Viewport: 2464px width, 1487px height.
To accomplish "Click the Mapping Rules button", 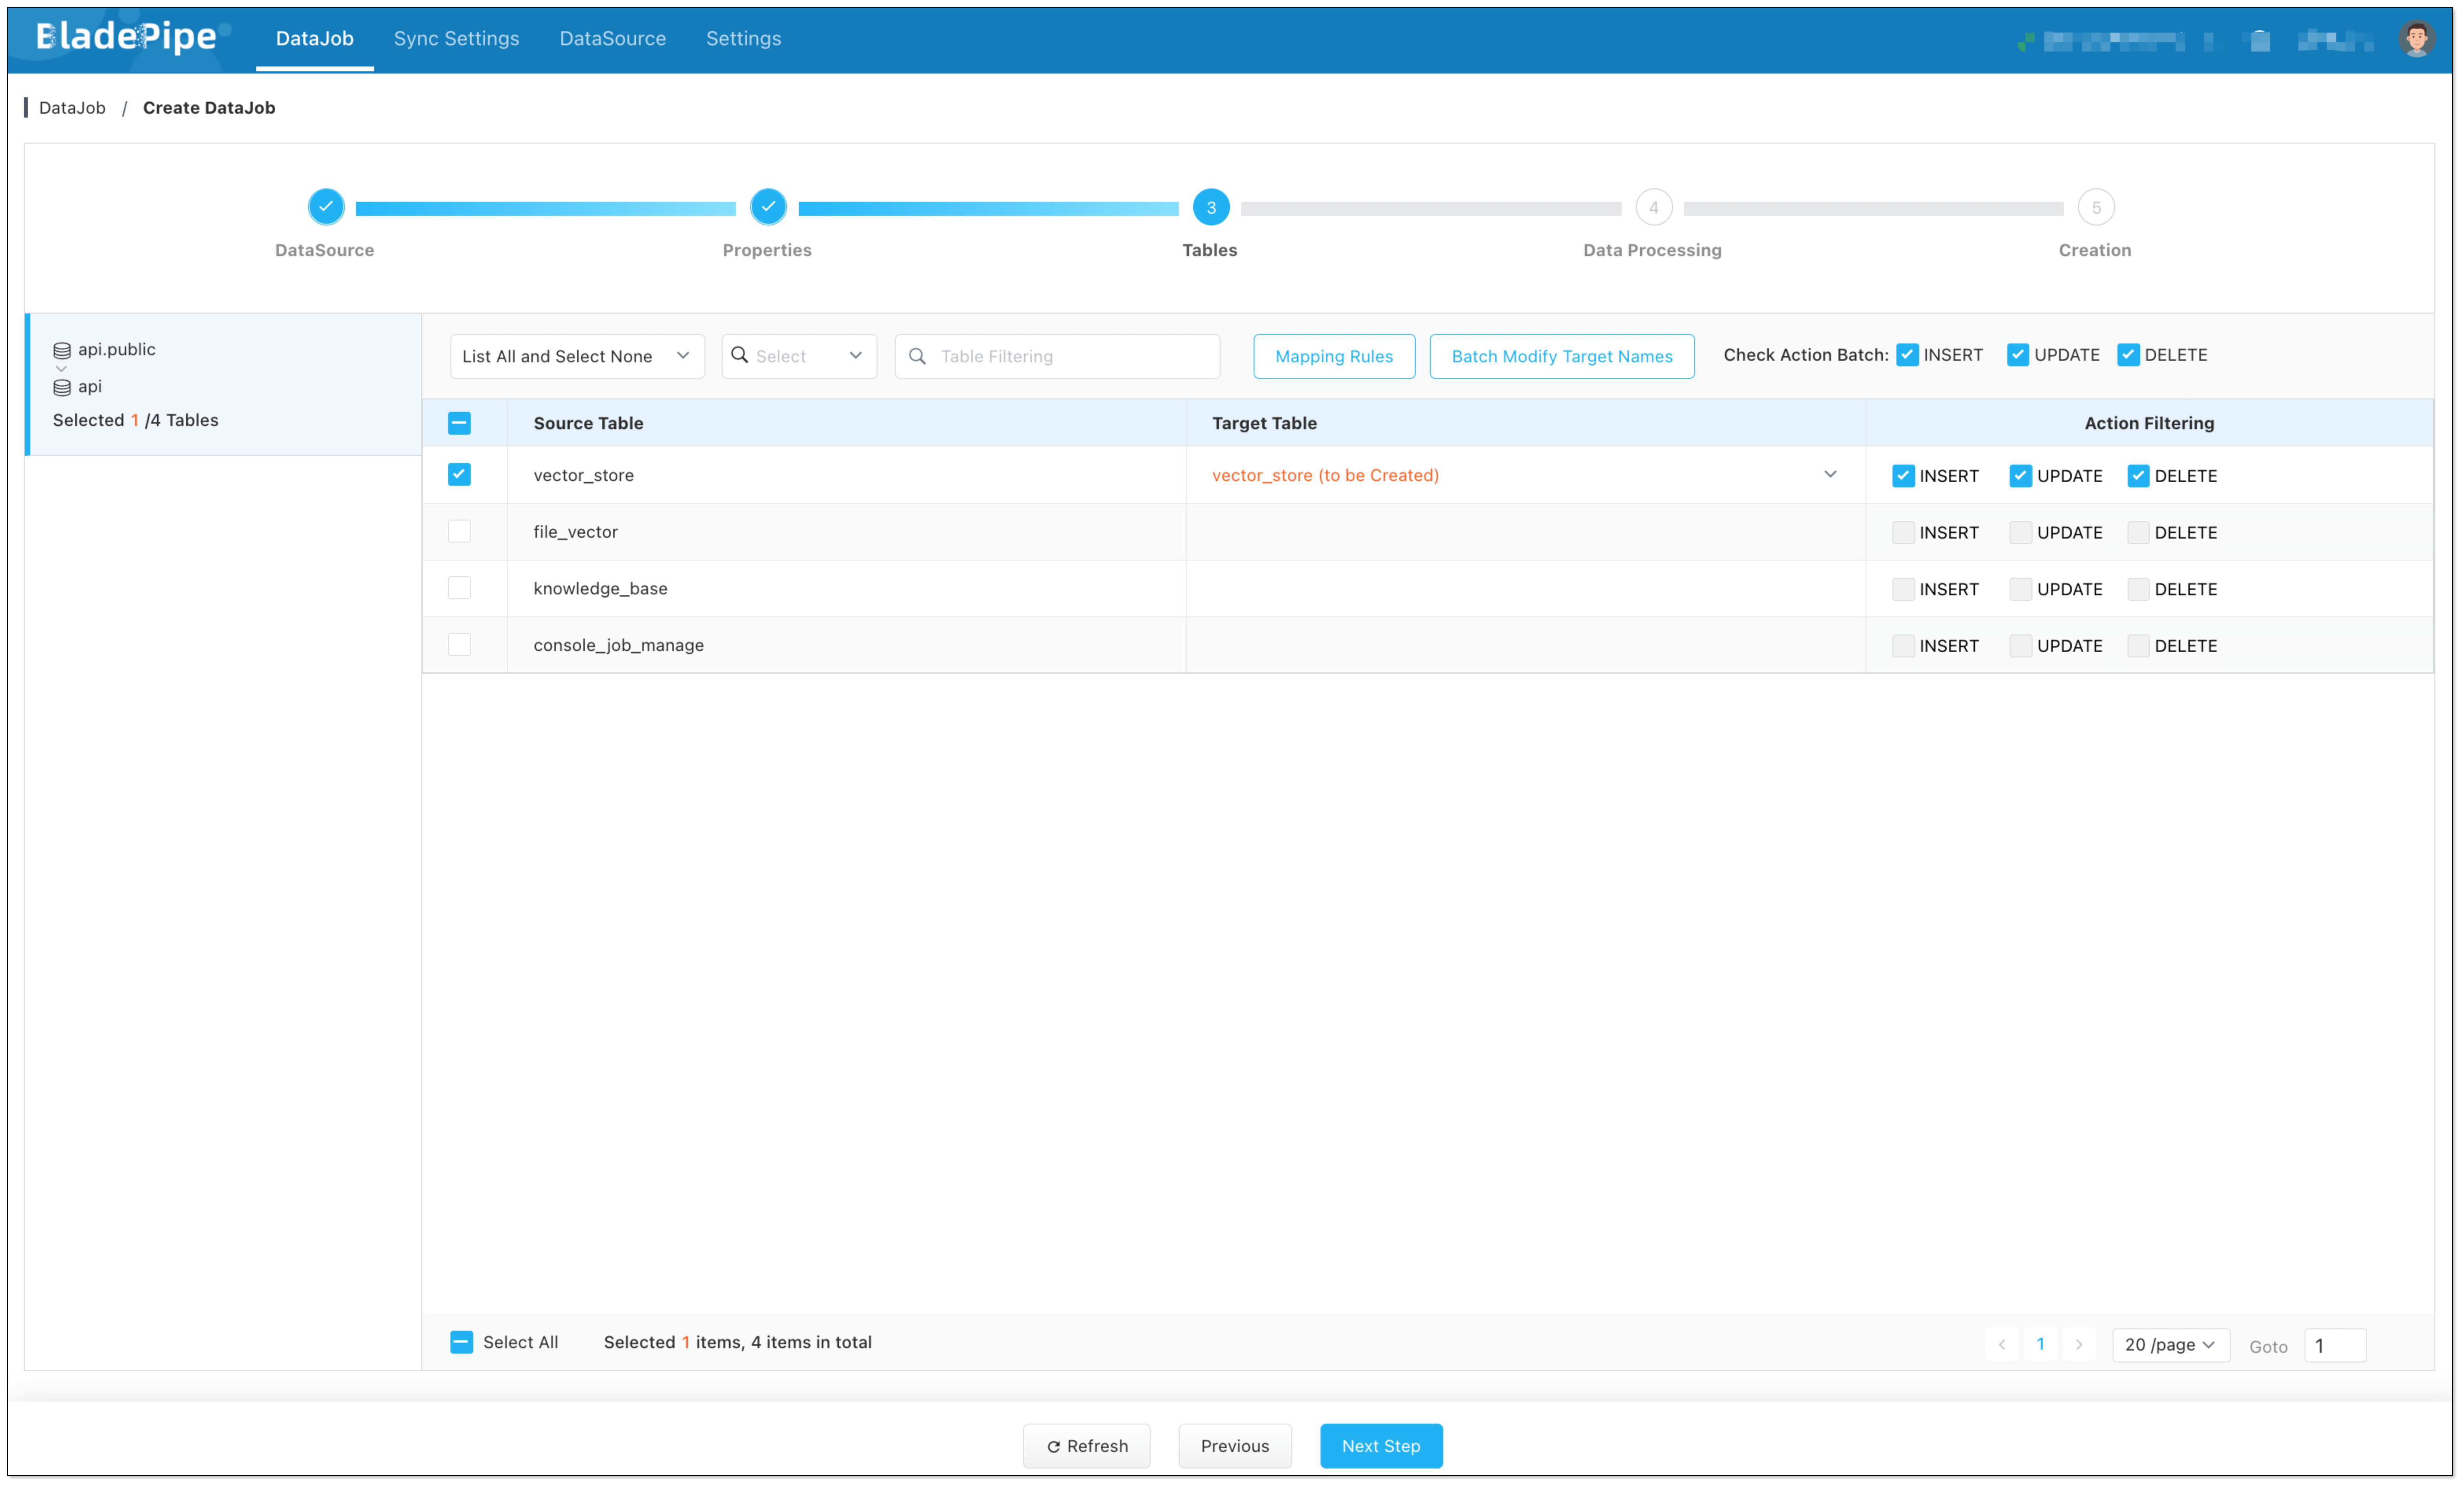I will [1333, 356].
